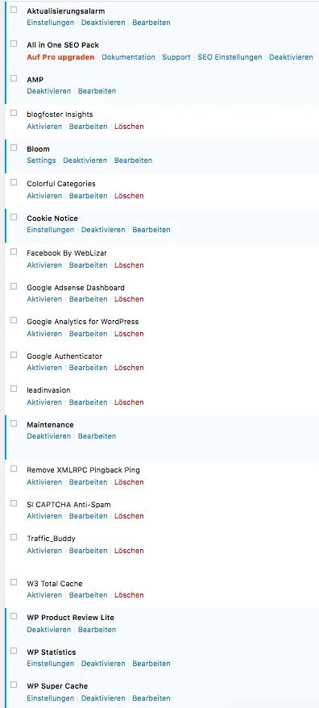Select the All in One SEO Pack checkbox
Image resolution: width=319 pixels, height=708 pixels.
tap(14, 44)
